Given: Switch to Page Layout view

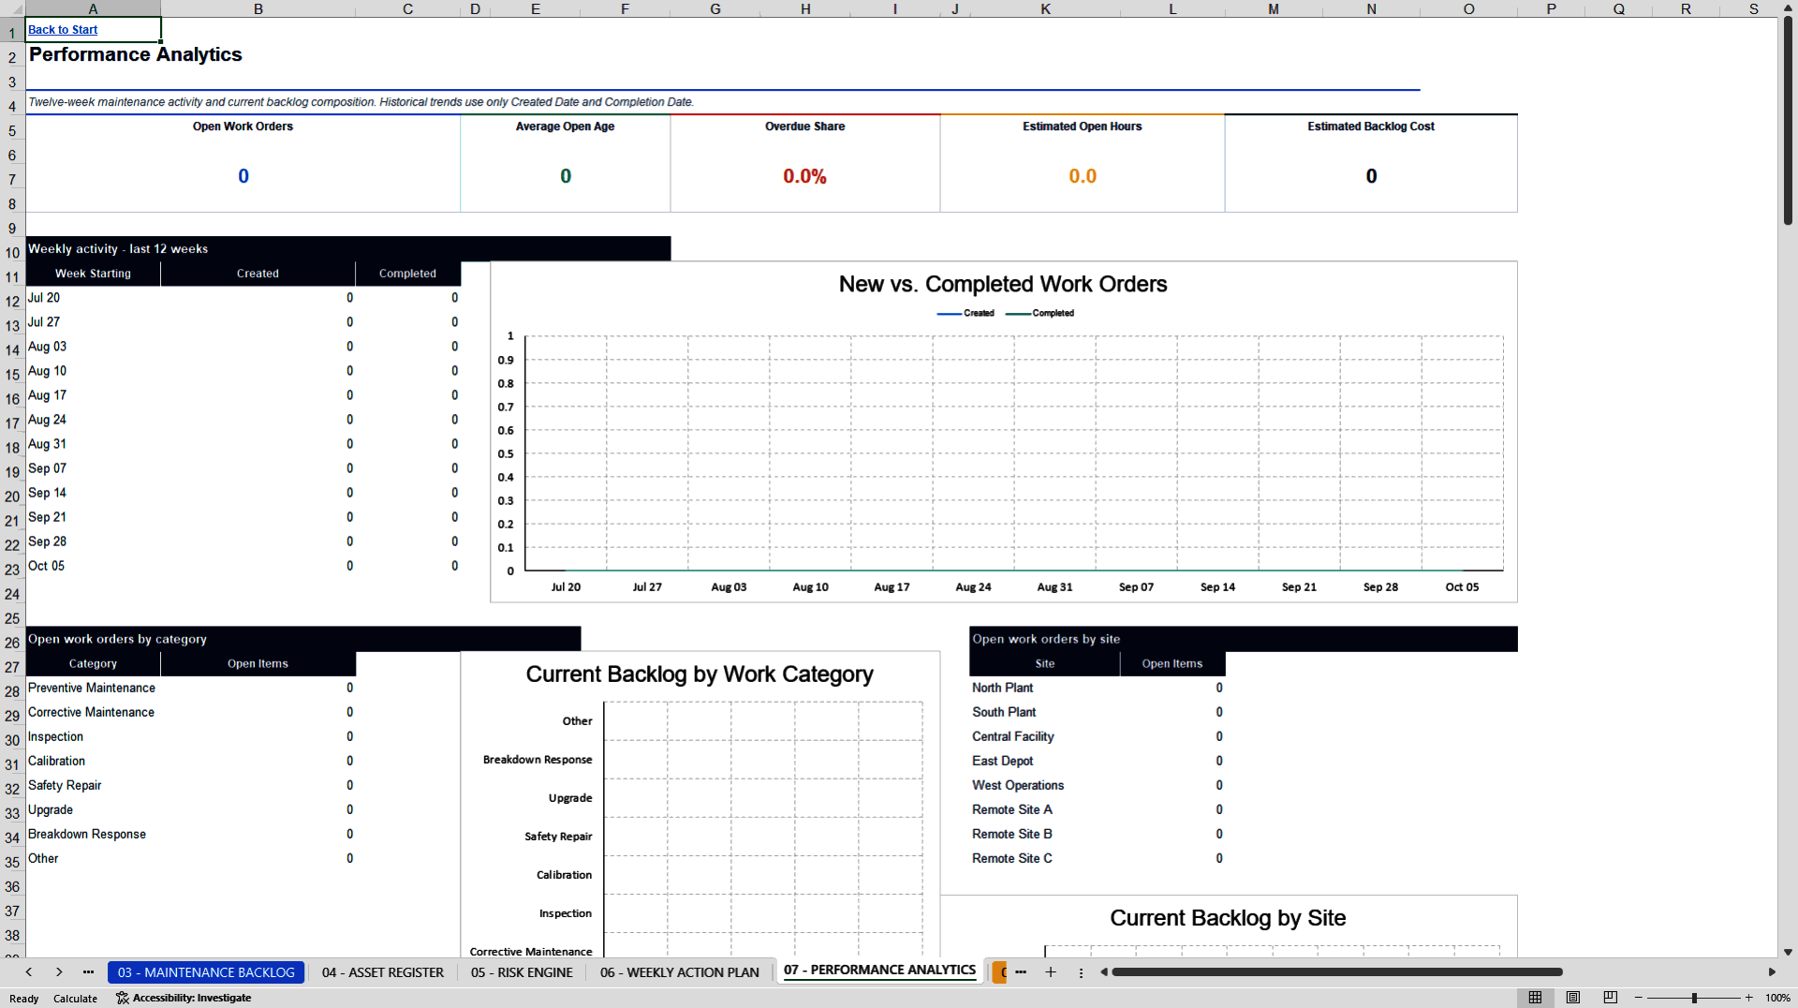Looking at the screenshot, I should tap(1573, 998).
